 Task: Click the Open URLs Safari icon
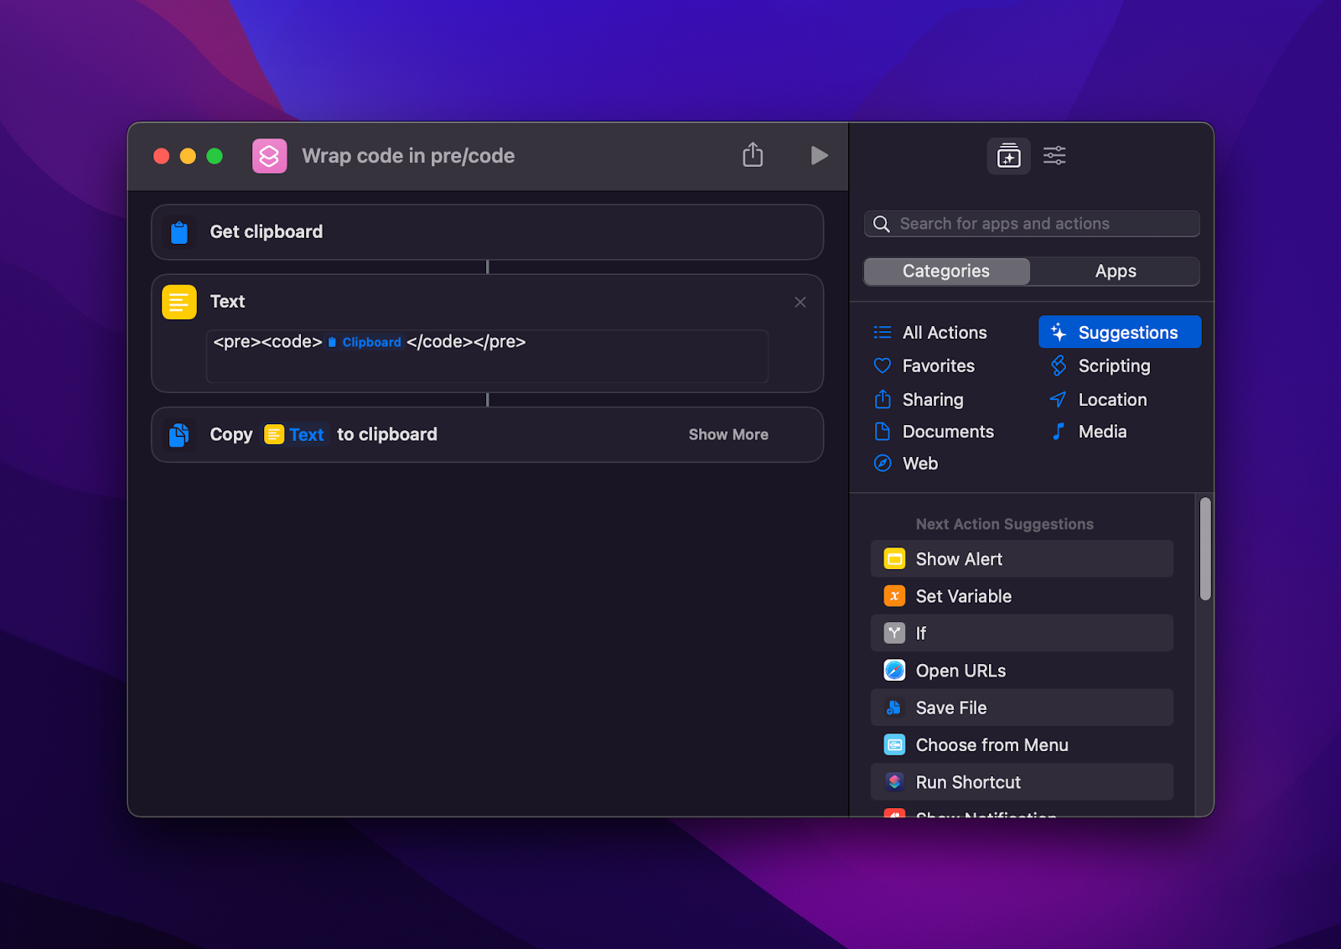pos(894,671)
